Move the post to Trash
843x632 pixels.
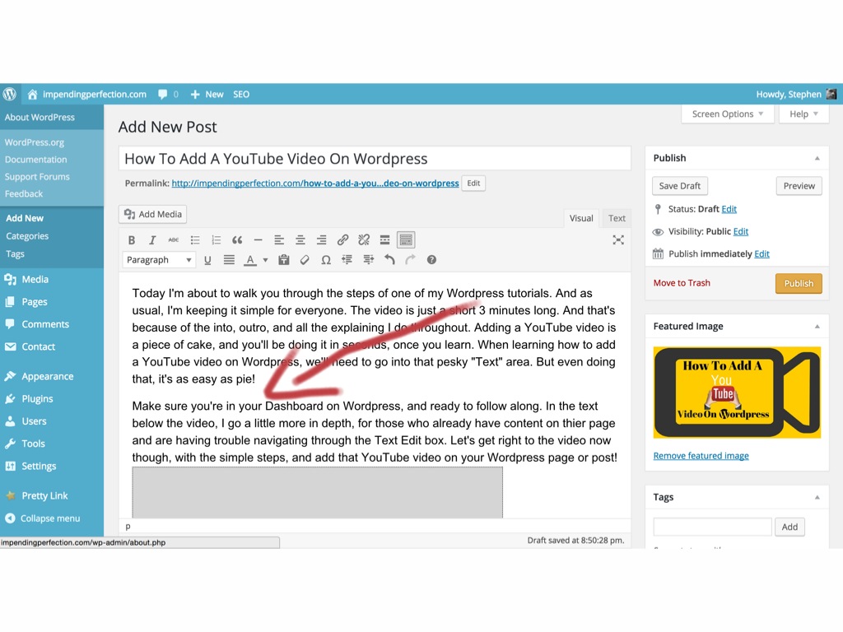click(x=682, y=283)
